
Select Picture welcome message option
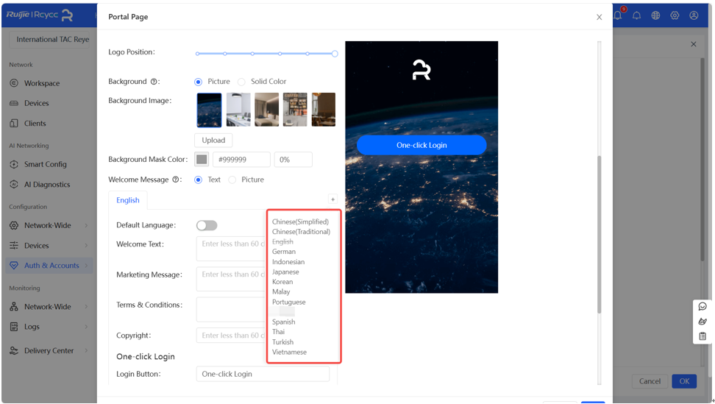pyautogui.click(x=232, y=180)
